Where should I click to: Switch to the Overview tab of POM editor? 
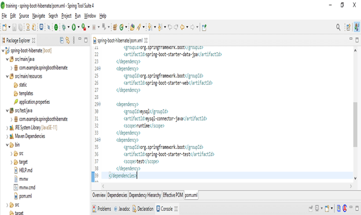click(99, 195)
